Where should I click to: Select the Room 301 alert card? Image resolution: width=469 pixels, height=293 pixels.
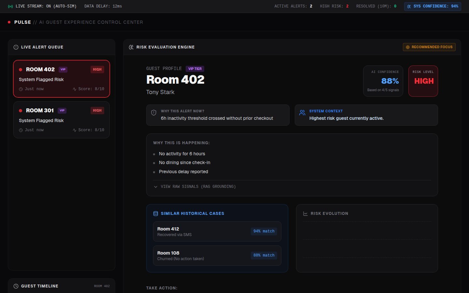point(62,120)
